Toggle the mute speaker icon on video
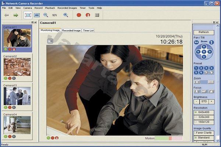 50,41
